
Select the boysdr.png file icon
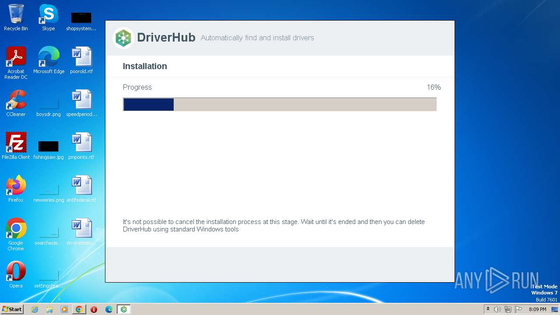[x=49, y=107]
